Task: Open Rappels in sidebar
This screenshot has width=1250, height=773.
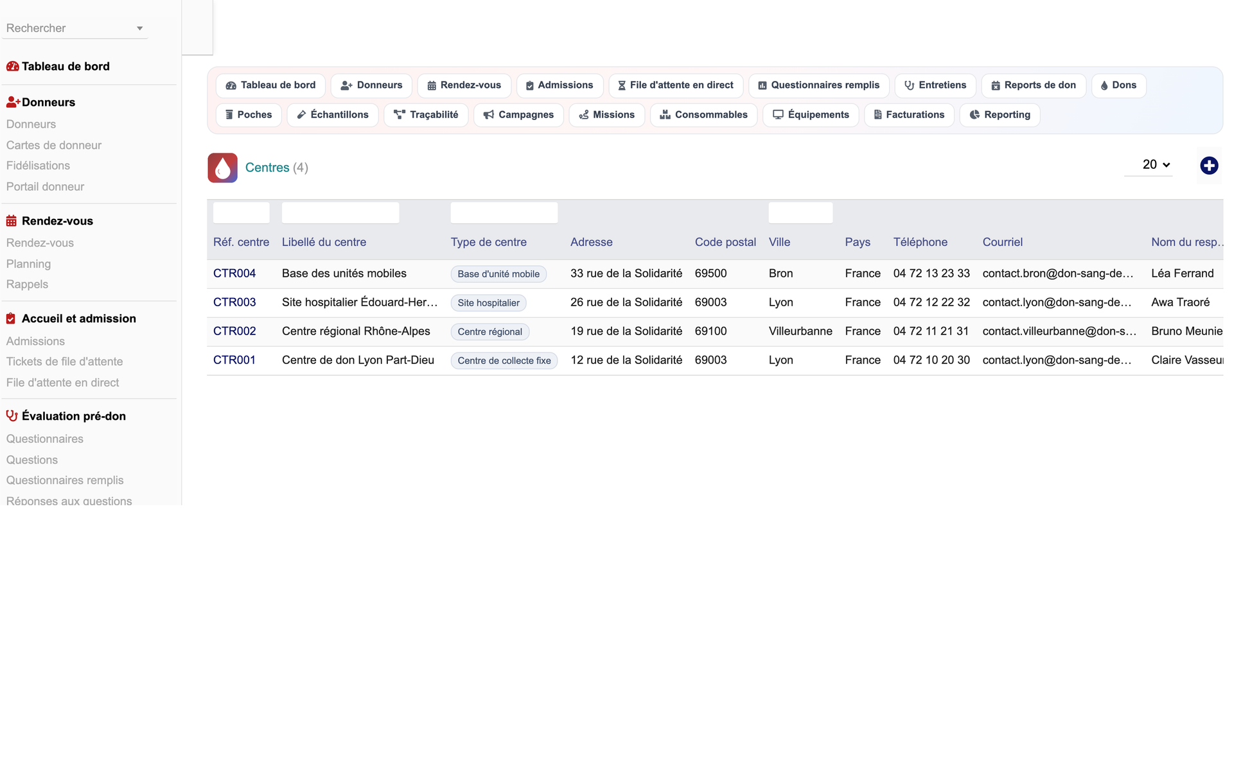Action: click(x=27, y=284)
